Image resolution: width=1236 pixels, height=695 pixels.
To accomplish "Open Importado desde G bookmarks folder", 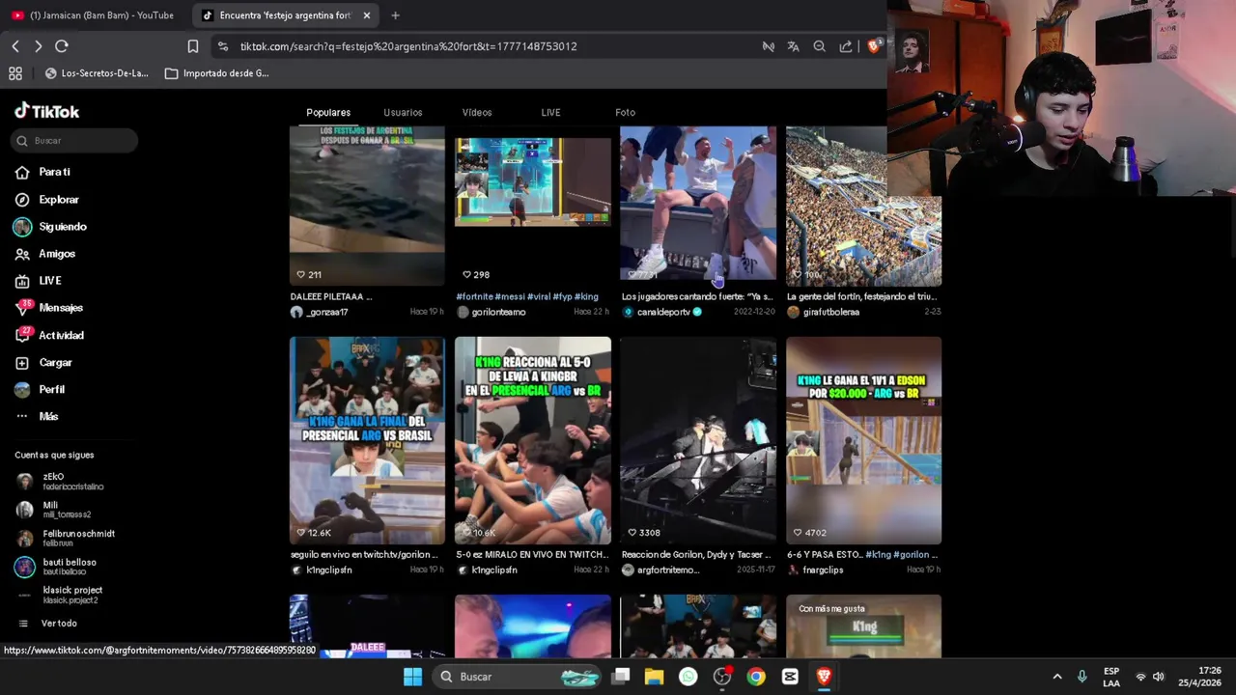I will [217, 73].
